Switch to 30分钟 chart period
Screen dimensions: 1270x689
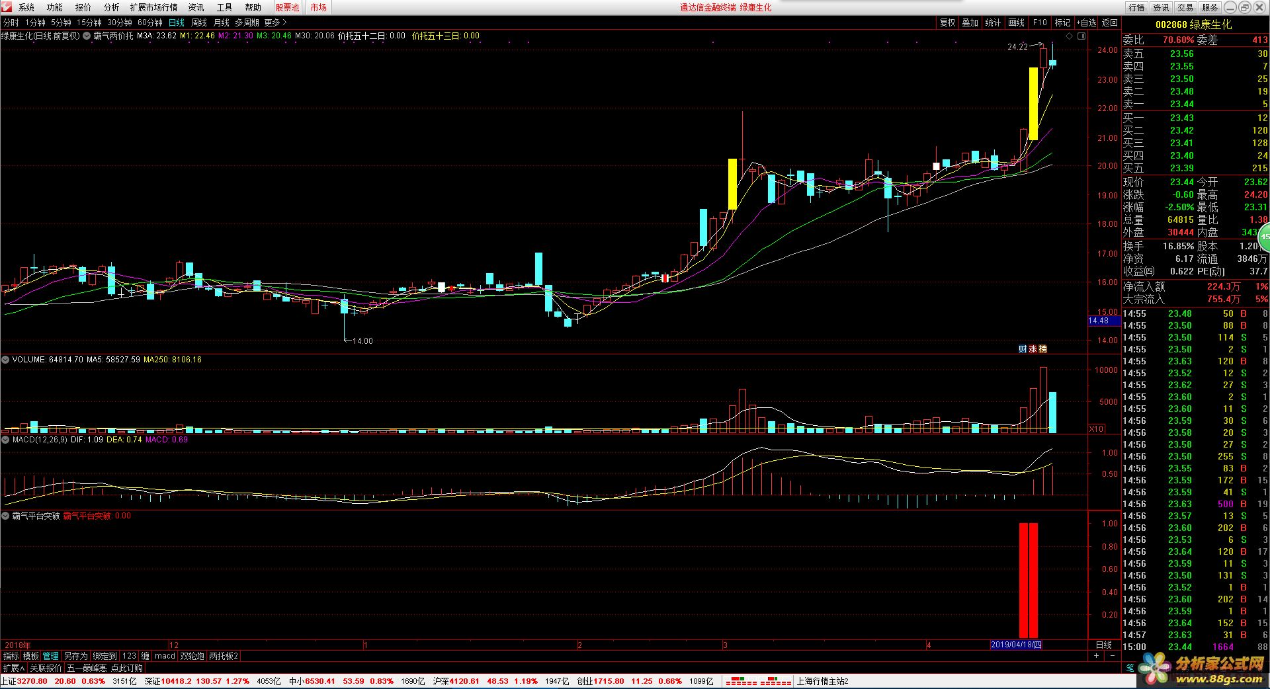pos(120,22)
